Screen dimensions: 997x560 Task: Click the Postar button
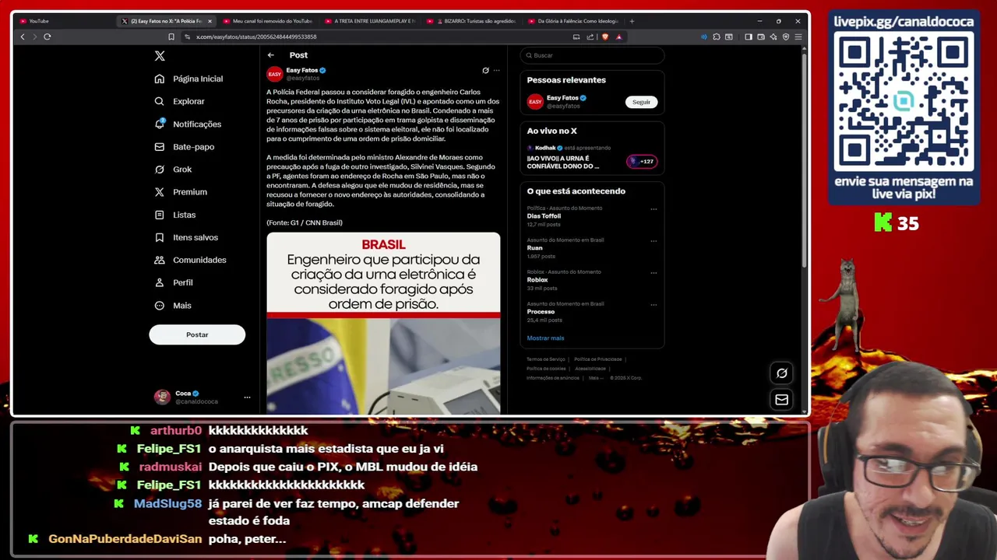click(x=197, y=334)
